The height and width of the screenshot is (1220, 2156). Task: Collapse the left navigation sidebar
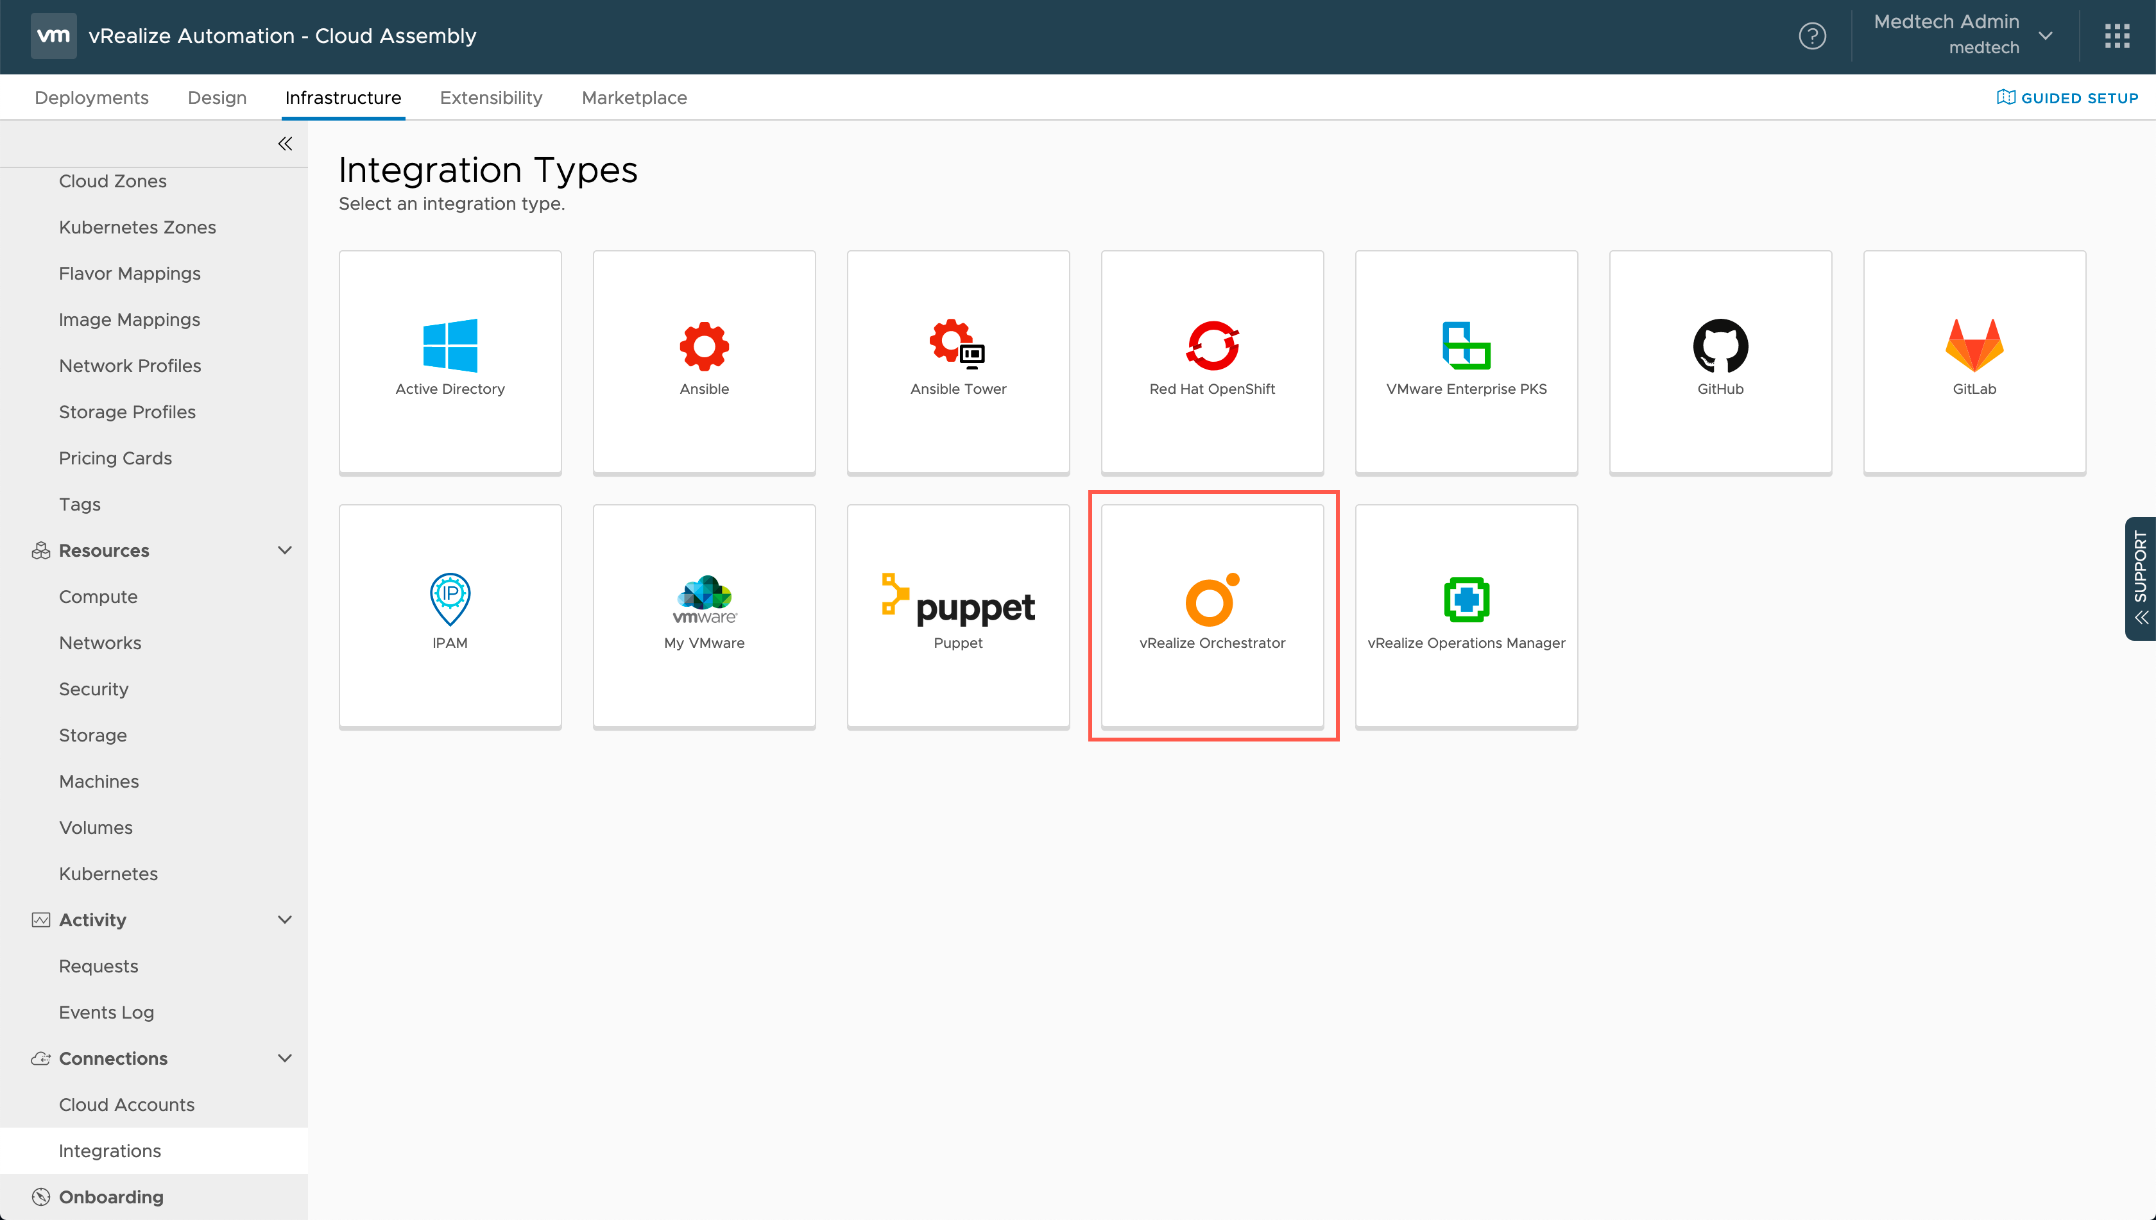pos(285,144)
